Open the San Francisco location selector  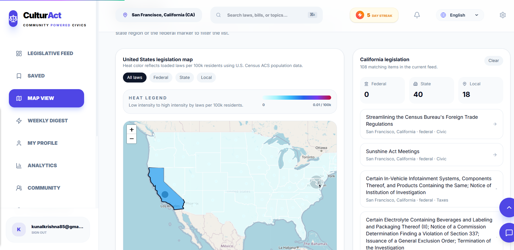159,15
